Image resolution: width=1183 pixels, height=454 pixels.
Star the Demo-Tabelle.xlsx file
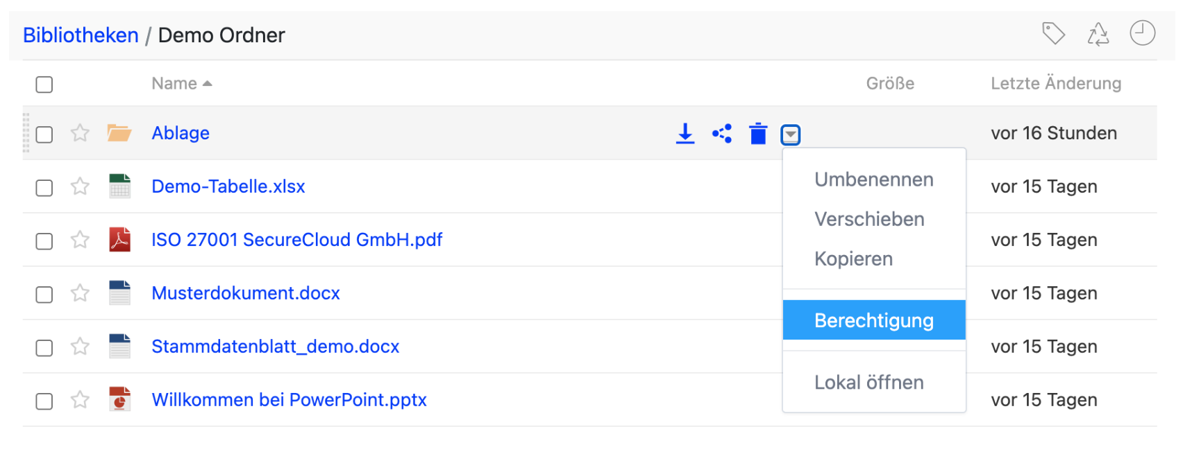[80, 186]
